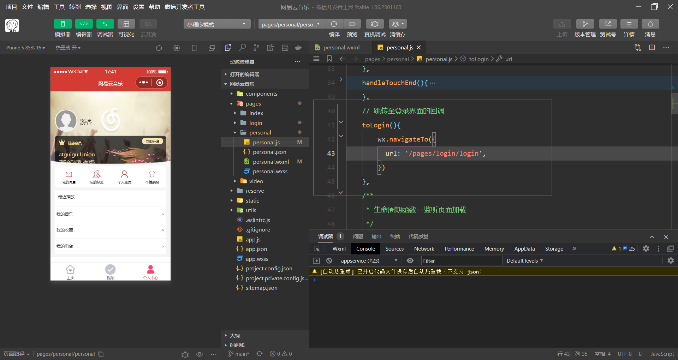Image resolution: width=678 pixels, height=360 pixels.
Task: Click the go back arrow in editor
Action: 342,59
